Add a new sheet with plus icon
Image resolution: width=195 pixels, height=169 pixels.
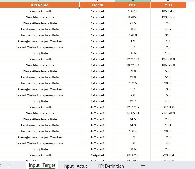tap(143, 166)
